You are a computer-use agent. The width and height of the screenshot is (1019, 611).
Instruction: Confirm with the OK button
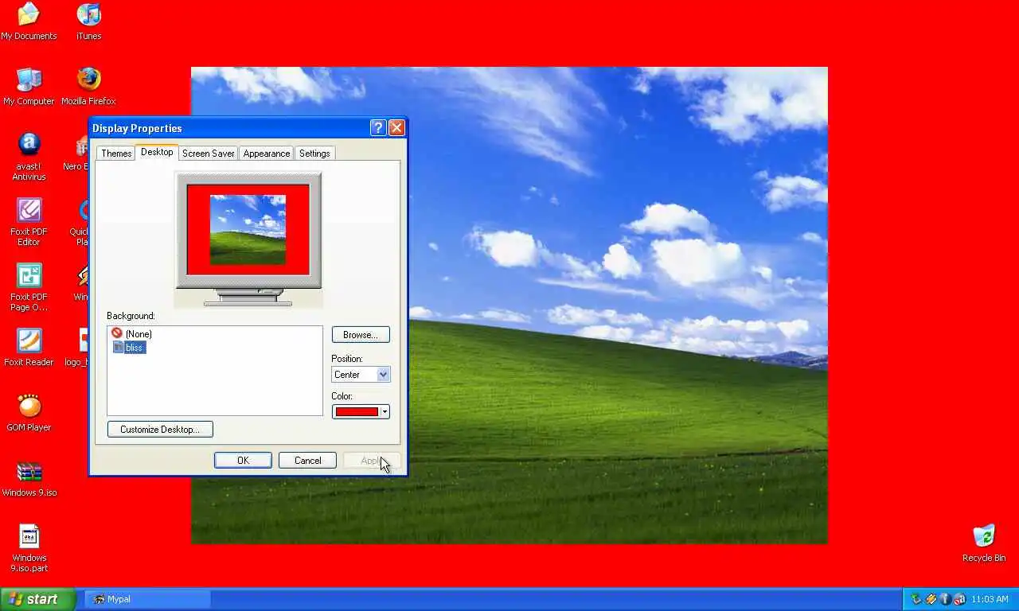click(243, 461)
